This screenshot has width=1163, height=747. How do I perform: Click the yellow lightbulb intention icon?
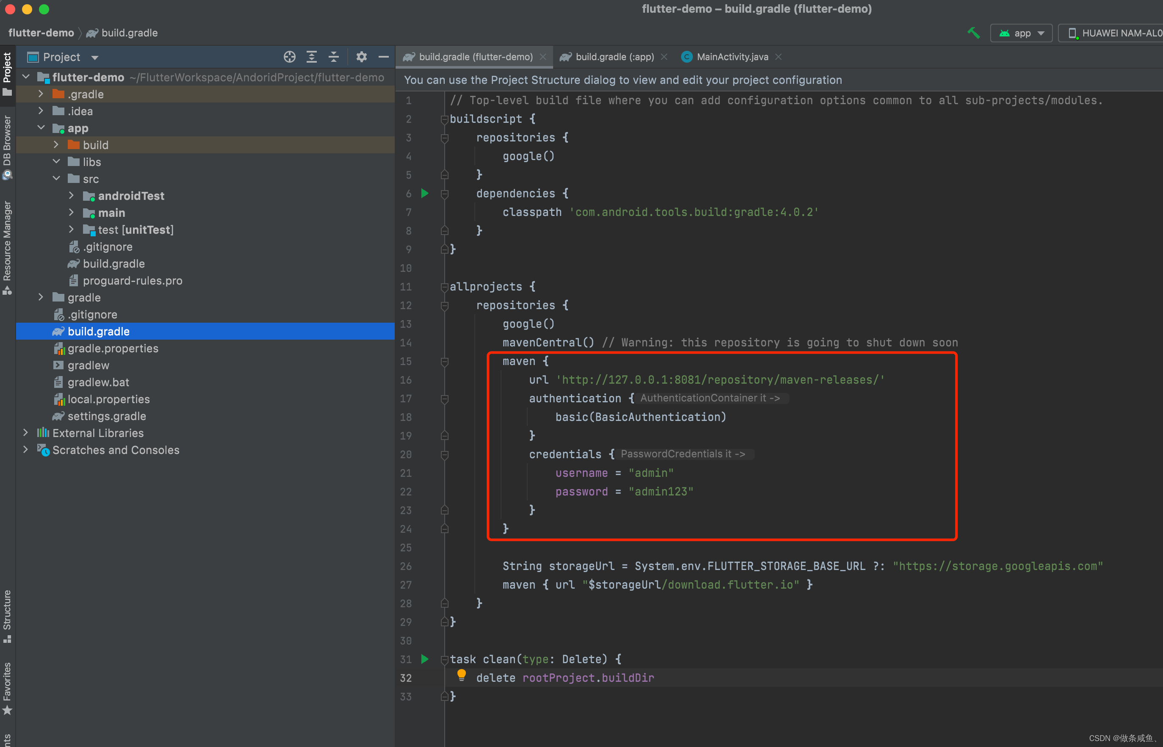click(461, 675)
